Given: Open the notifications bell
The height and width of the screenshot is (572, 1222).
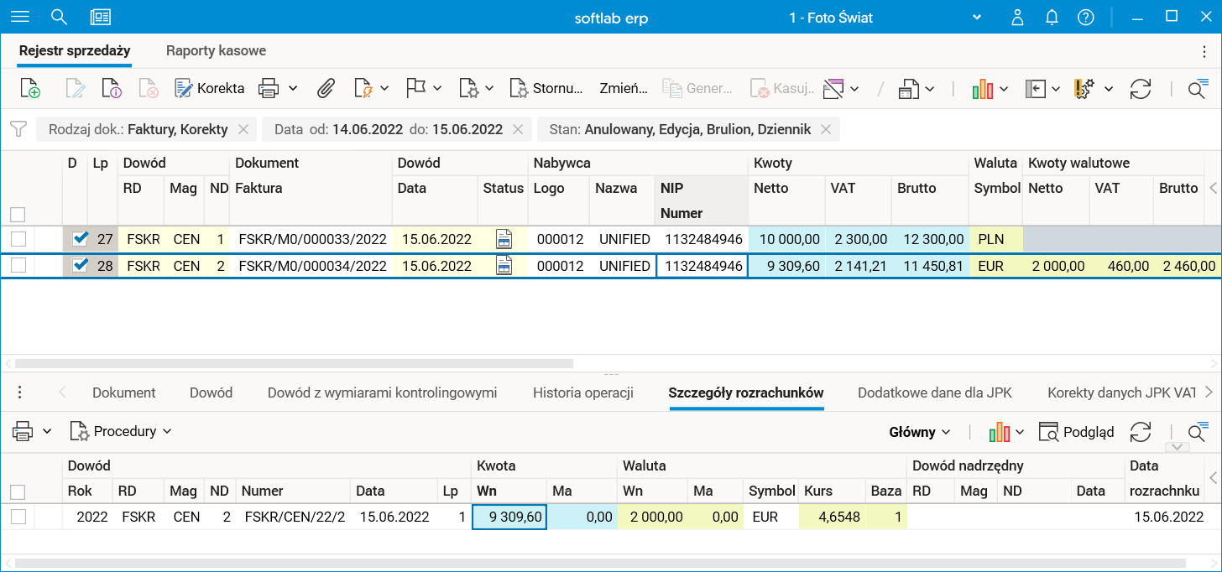Looking at the screenshot, I should [1052, 17].
